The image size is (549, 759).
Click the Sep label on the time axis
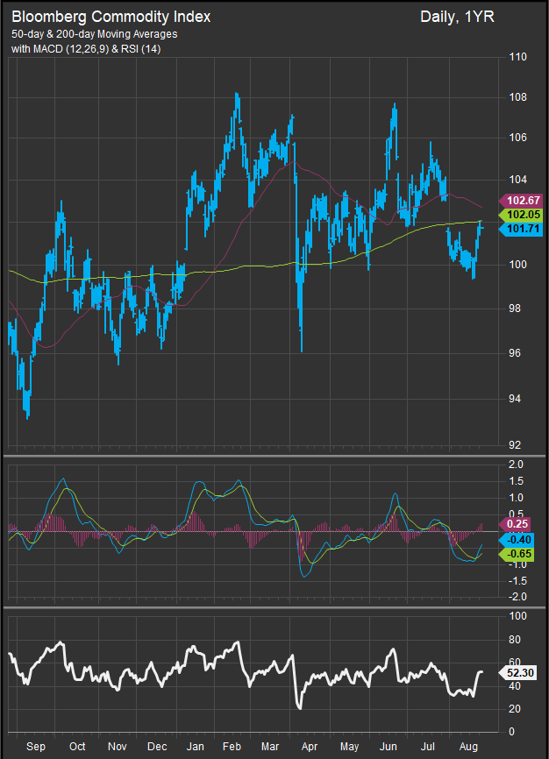(37, 747)
